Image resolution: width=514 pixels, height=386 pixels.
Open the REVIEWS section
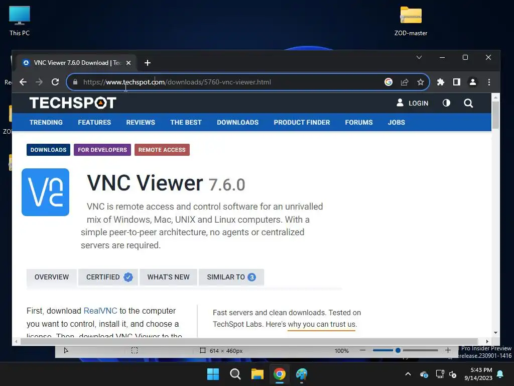[x=141, y=122]
